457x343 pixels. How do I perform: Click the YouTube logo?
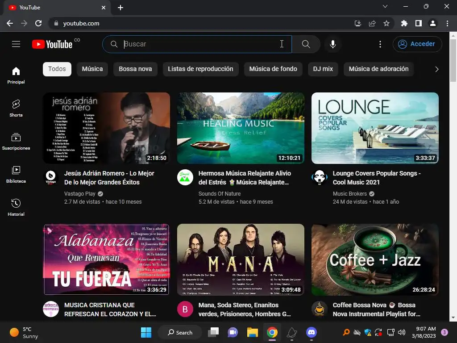point(52,44)
